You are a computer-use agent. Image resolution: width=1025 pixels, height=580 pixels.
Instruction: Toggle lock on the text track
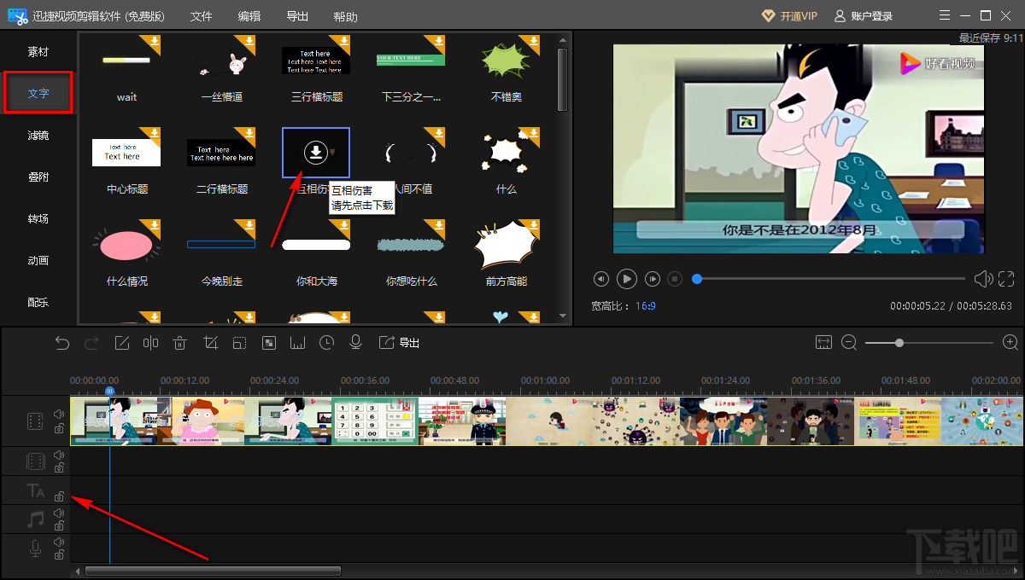coord(59,496)
